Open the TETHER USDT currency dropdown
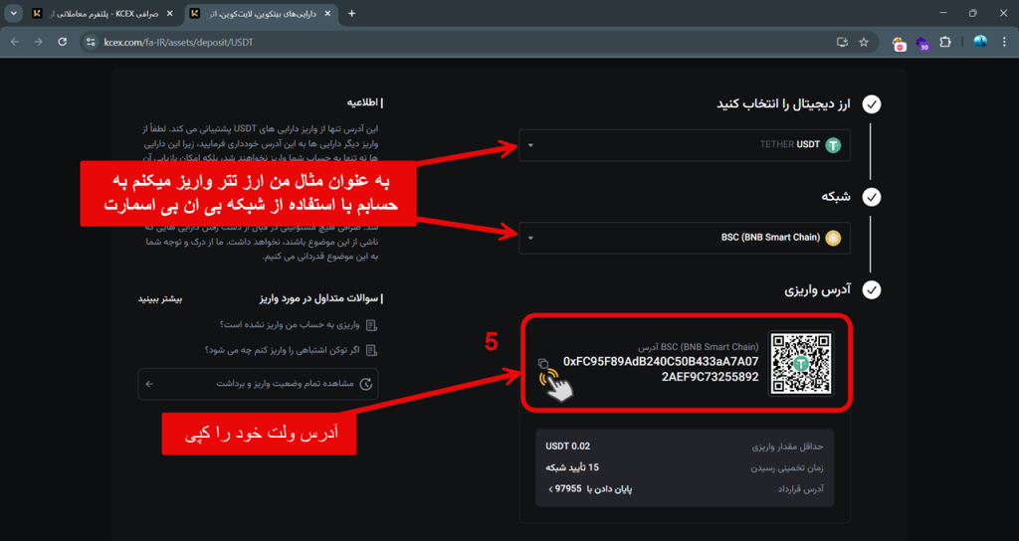Image resolution: width=1019 pixels, height=541 pixels. [x=685, y=145]
